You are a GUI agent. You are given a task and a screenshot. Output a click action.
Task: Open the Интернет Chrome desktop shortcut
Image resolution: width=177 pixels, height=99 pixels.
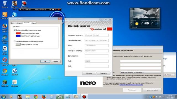5,72
